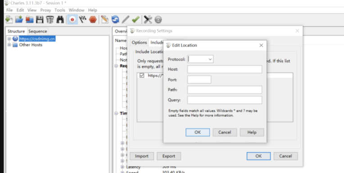344x173 pixels.
Task: Select the Other Hosts tree row
Action: 31,45
